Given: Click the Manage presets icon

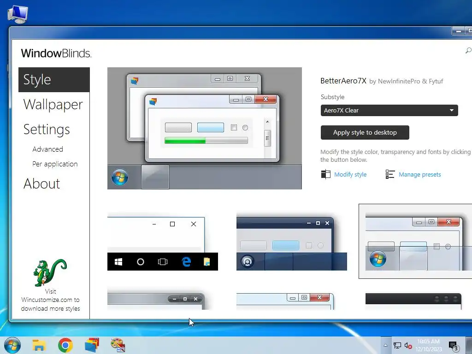Looking at the screenshot, I should point(390,174).
